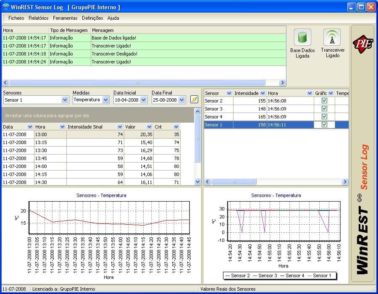Open the Cnt column filter arrow
The image size is (378, 294).
(176, 127)
